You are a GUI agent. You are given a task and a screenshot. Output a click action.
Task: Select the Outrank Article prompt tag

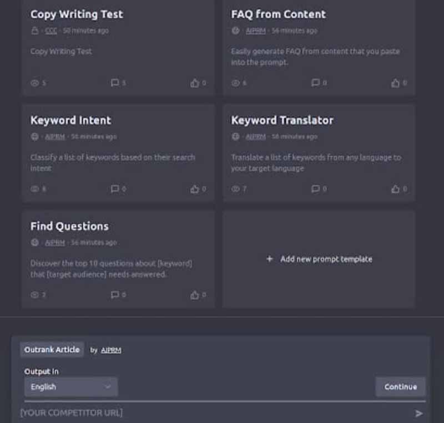(52, 350)
